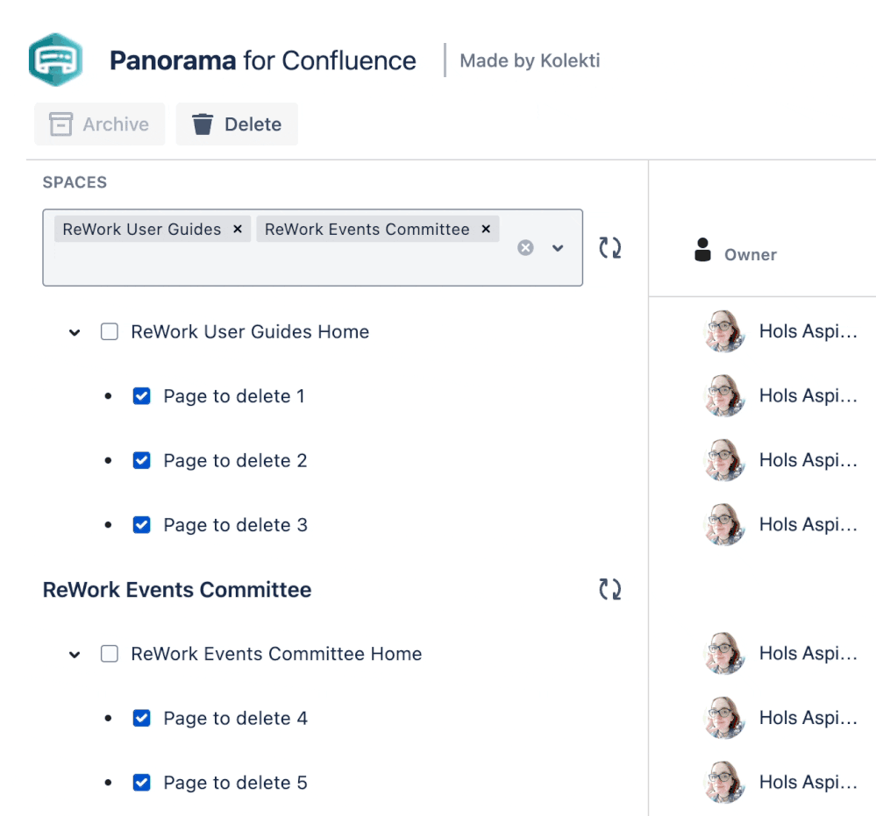Image resolution: width=876 pixels, height=816 pixels.
Task: Click owner name beside ReWork User Guides Home
Action: [x=808, y=332]
